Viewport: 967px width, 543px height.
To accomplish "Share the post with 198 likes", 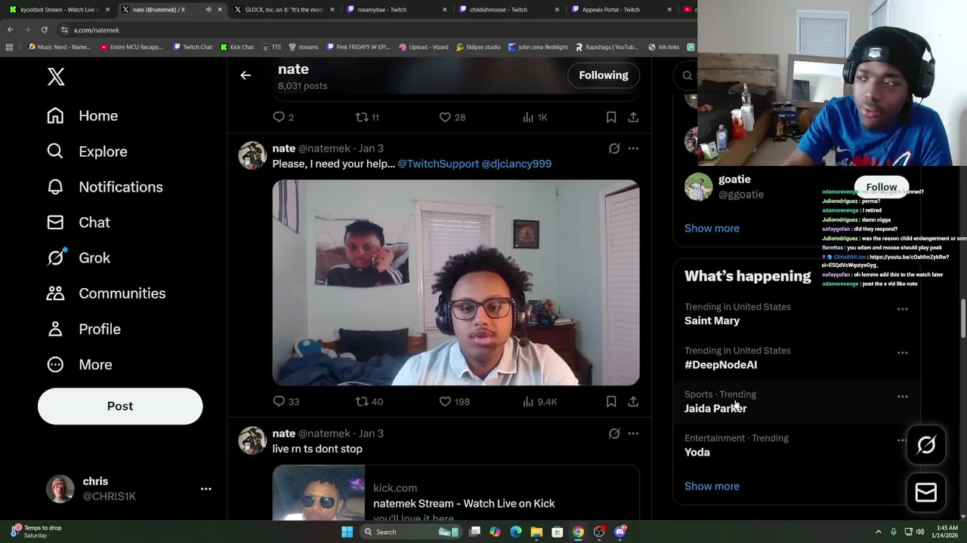I will pyautogui.click(x=633, y=401).
